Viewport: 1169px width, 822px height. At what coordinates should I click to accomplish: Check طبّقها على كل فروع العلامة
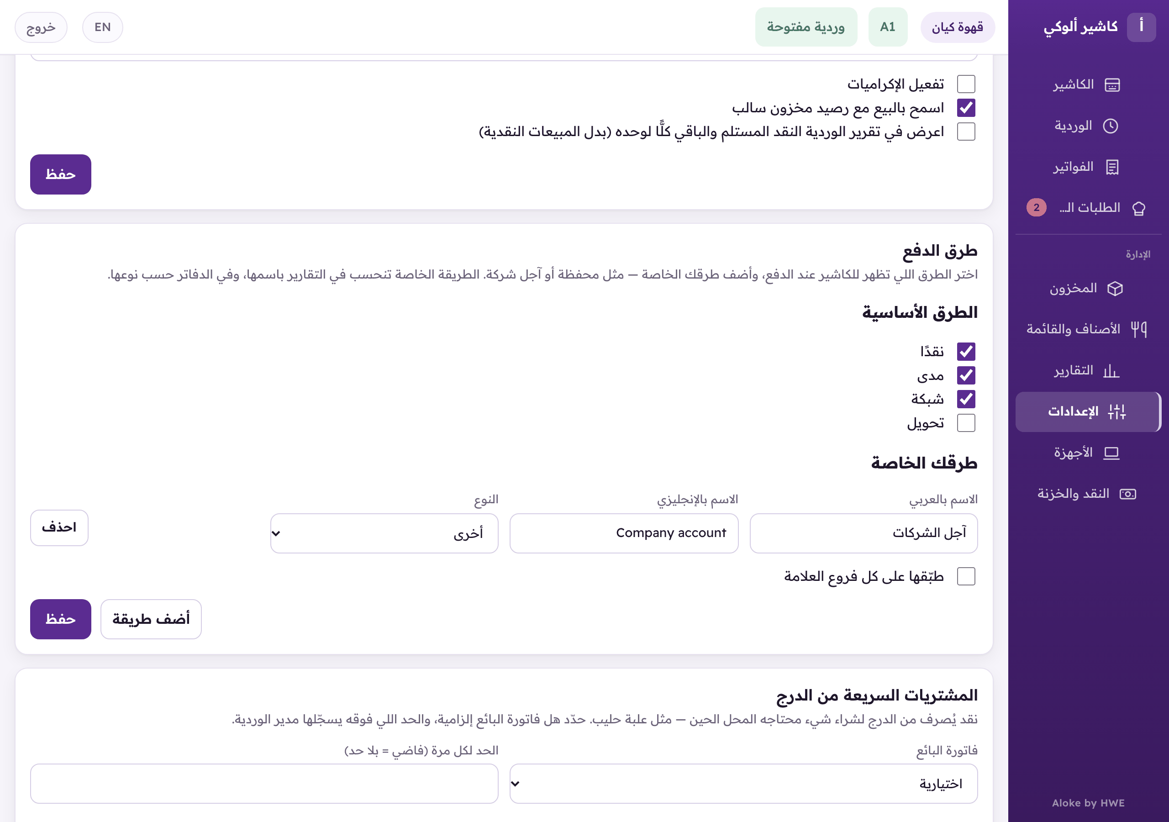pos(966,576)
